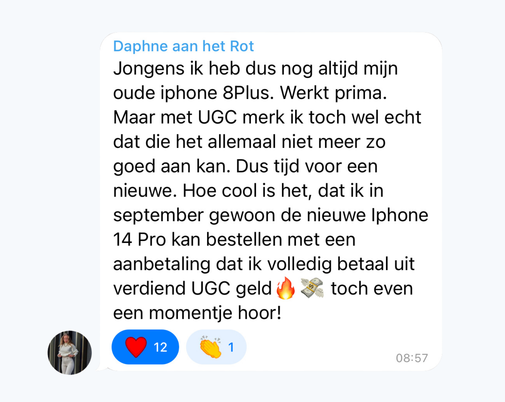505x402 pixels.
Task: Click the fire emoji in the message
Action: [x=286, y=288]
